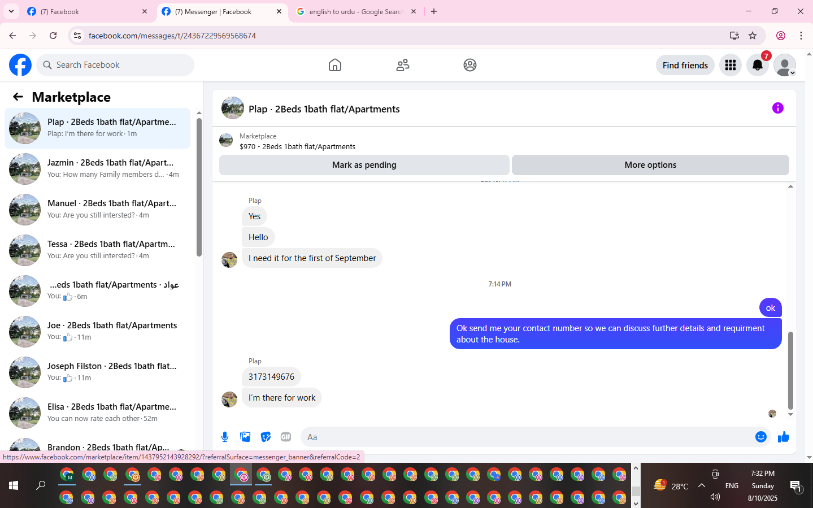Click the browser address bar URL
Viewport: 813px width, 508px height.
tap(172, 36)
